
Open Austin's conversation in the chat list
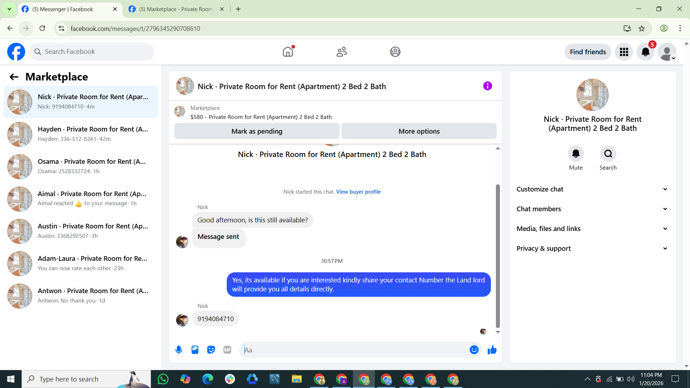point(81,231)
